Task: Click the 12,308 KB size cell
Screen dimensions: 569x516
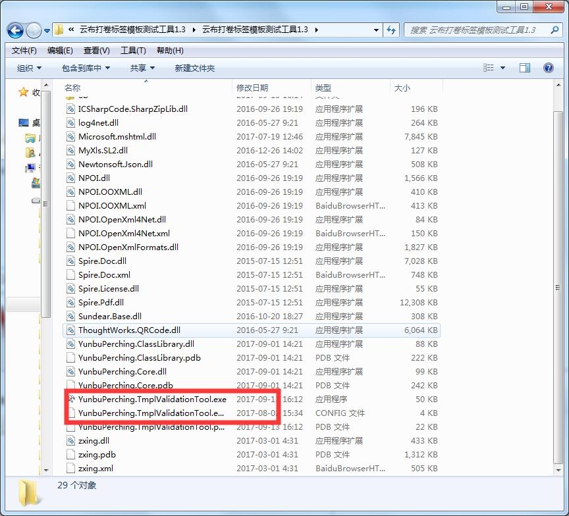Action: (x=418, y=302)
